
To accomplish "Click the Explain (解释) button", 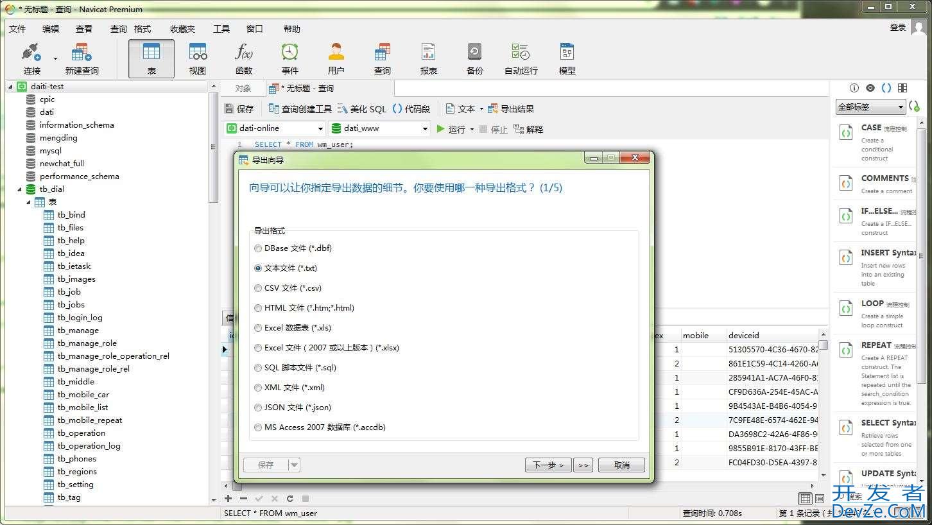I will pos(528,129).
